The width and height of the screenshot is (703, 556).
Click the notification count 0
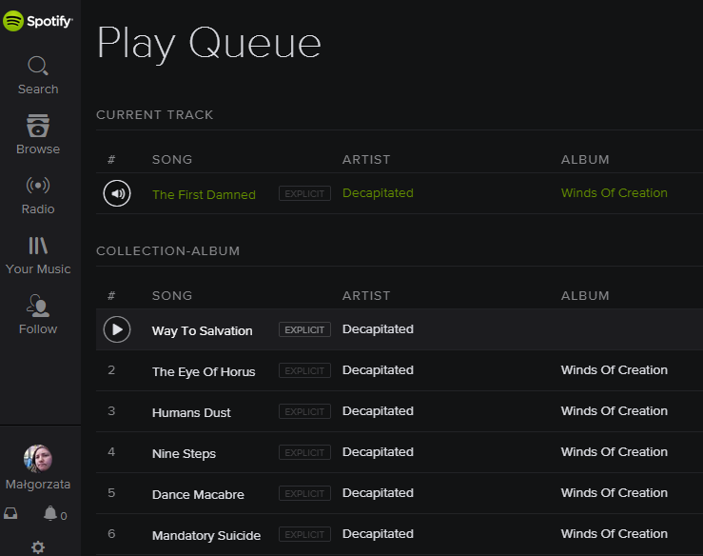64,516
